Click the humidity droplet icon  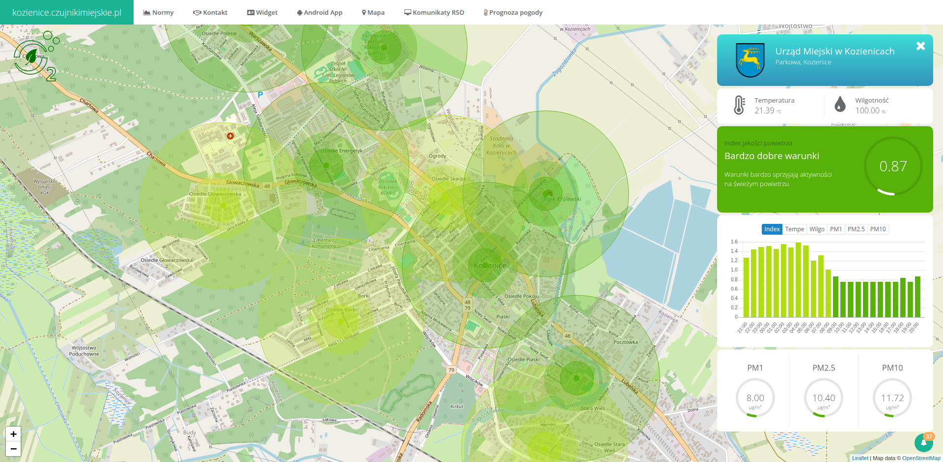coord(840,104)
